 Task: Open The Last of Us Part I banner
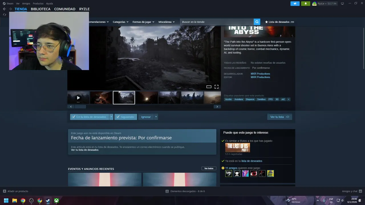(x=238, y=148)
